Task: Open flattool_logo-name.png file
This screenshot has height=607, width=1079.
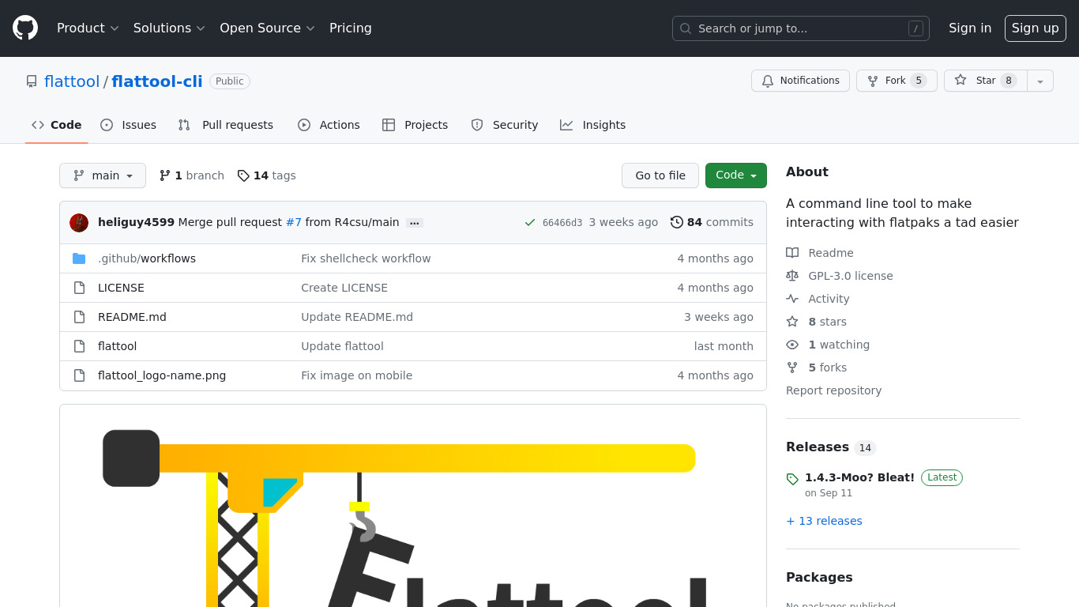Action: [x=162, y=375]
